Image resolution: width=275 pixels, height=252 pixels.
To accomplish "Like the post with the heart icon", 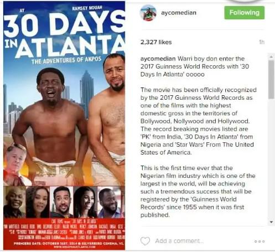I will [x=145, y=241].
